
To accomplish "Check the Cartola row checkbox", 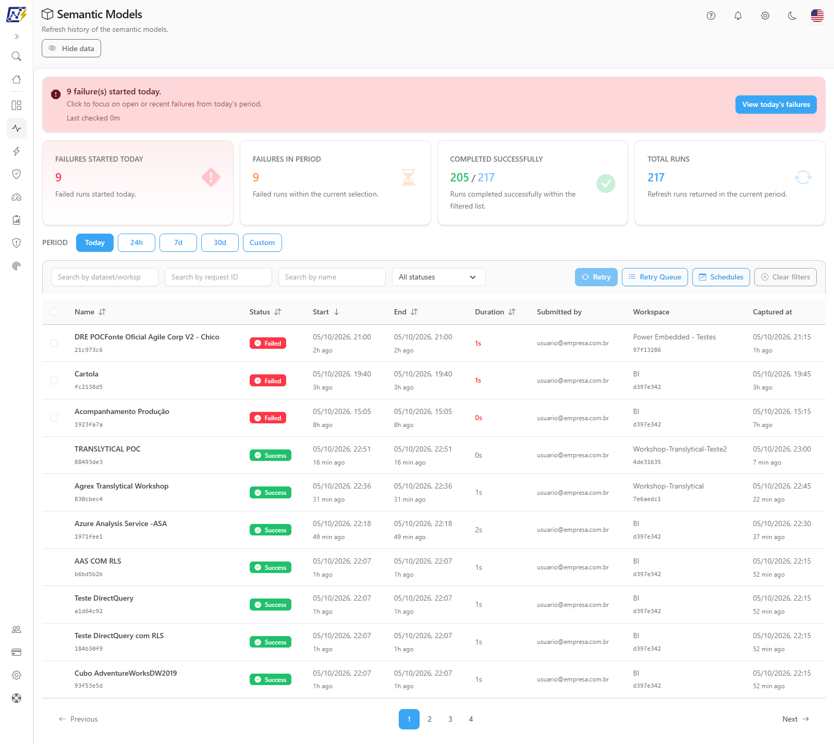I will [x=54, y=381].
